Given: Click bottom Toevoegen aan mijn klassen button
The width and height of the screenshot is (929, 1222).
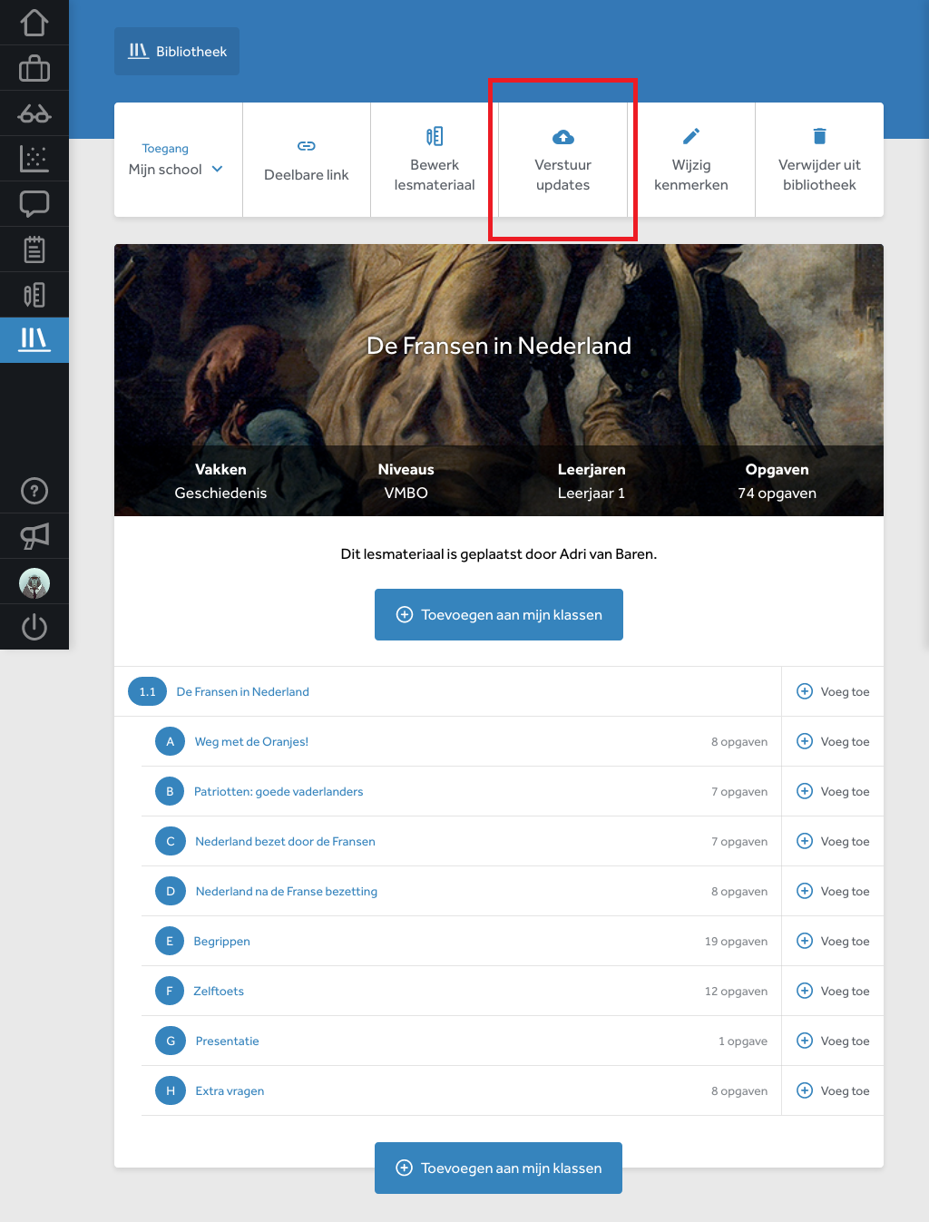Looking at the screenshot, I should [x=499, y=1168].
